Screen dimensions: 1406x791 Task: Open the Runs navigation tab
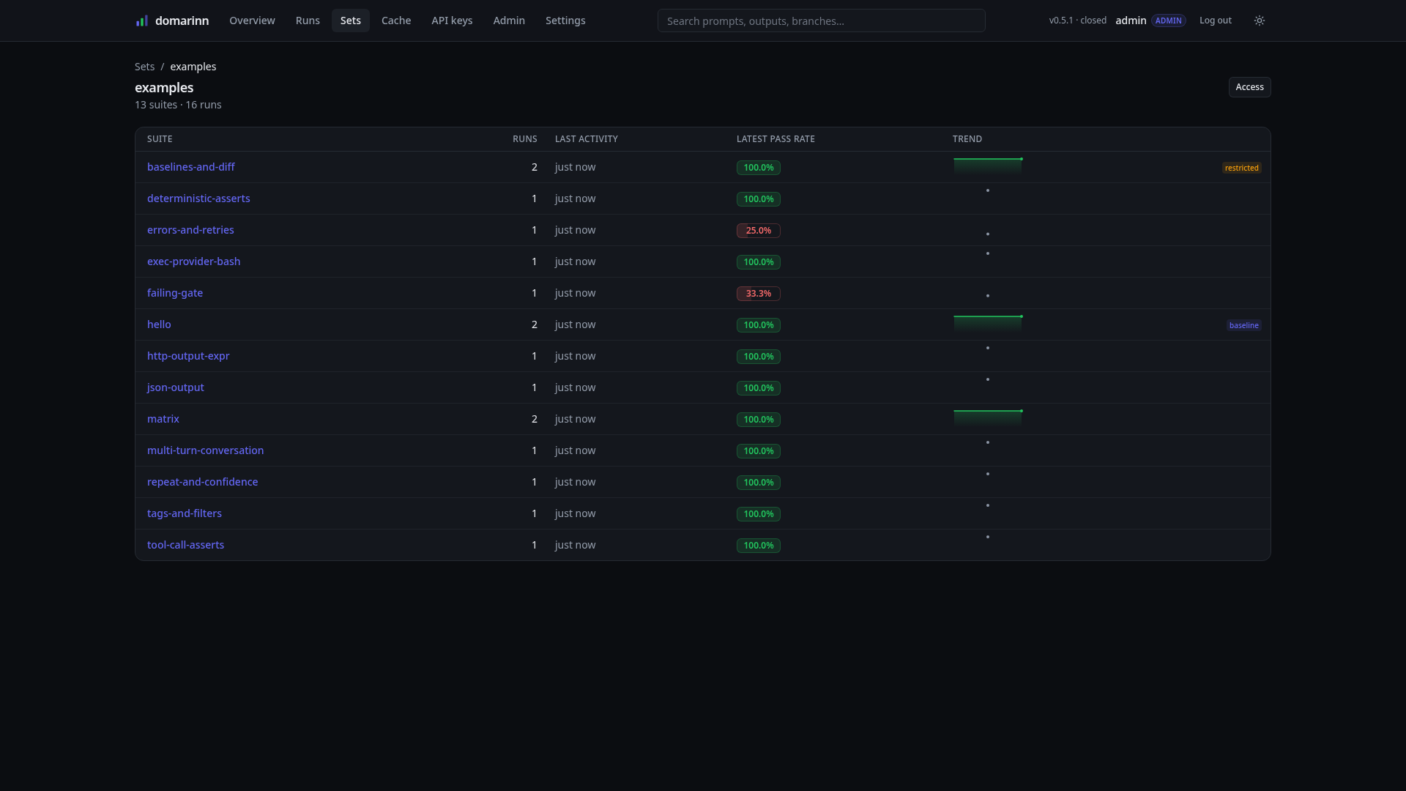(308, 21)
